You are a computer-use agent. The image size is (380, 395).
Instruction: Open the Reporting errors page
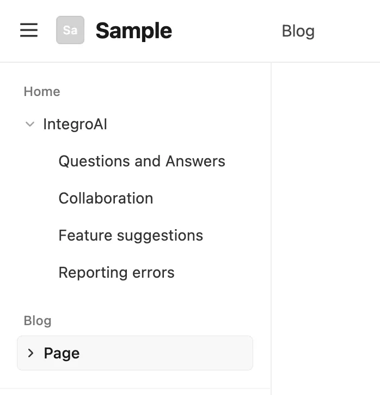[x=117, y=273]
